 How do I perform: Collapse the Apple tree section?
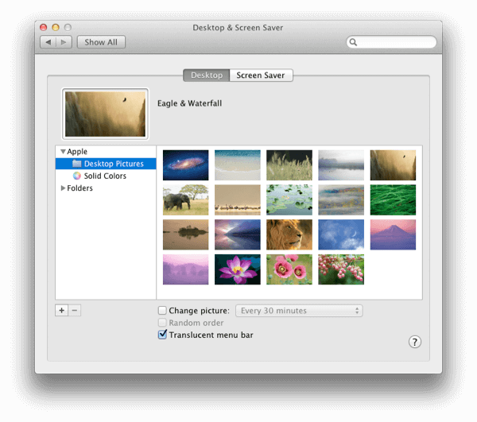tap(63, 152)
